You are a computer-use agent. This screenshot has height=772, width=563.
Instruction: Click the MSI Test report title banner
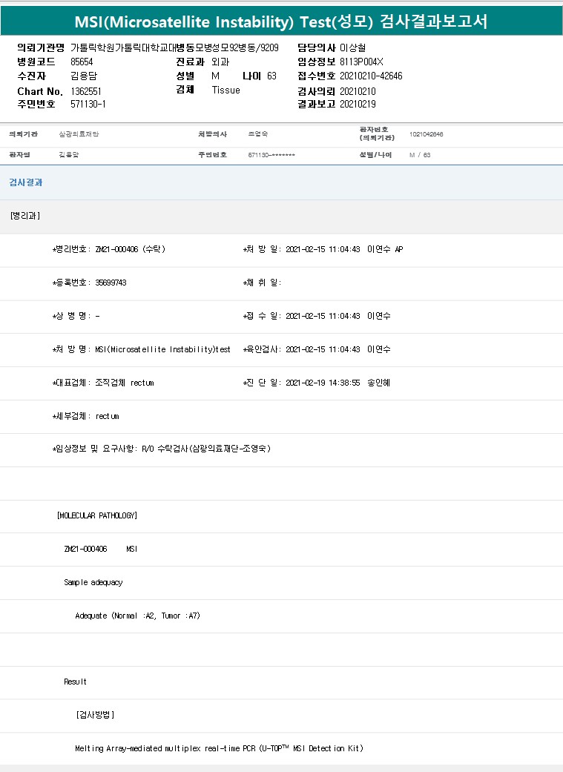click(x=281, y=21)
